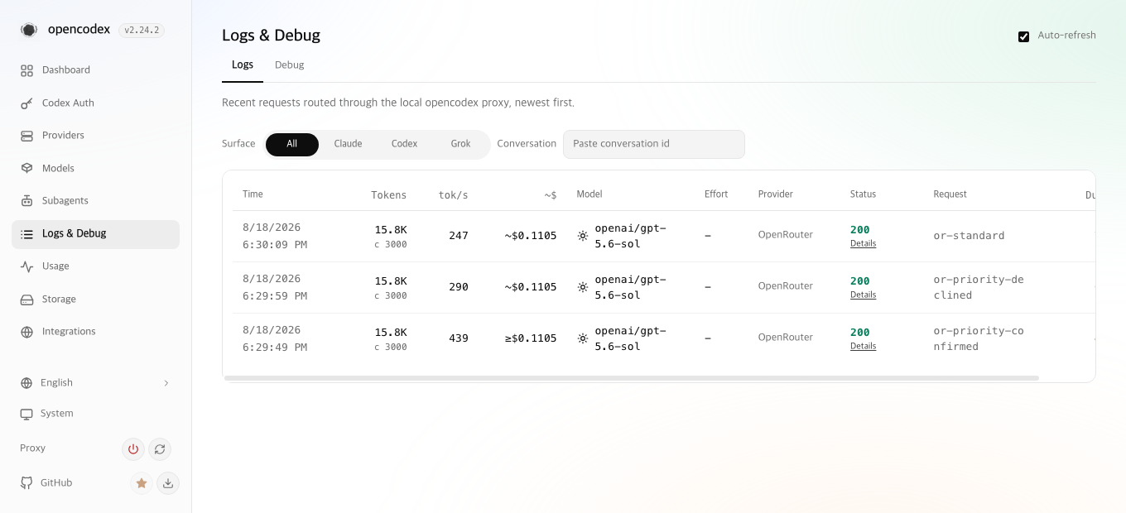The image size is (1126, 513).
Task: Filter logs by Grok surface
Action: tap(461, 144)
